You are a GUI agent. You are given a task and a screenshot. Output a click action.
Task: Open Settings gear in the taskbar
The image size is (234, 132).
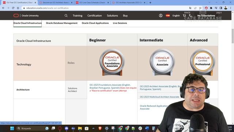click(106, 128)
